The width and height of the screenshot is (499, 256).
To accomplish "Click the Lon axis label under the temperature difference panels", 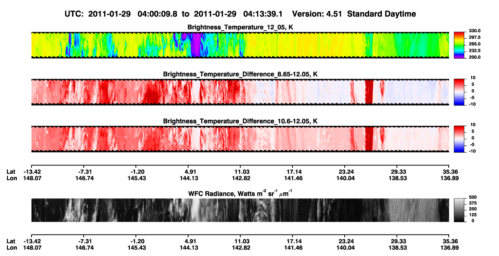I will coord(12,178).
